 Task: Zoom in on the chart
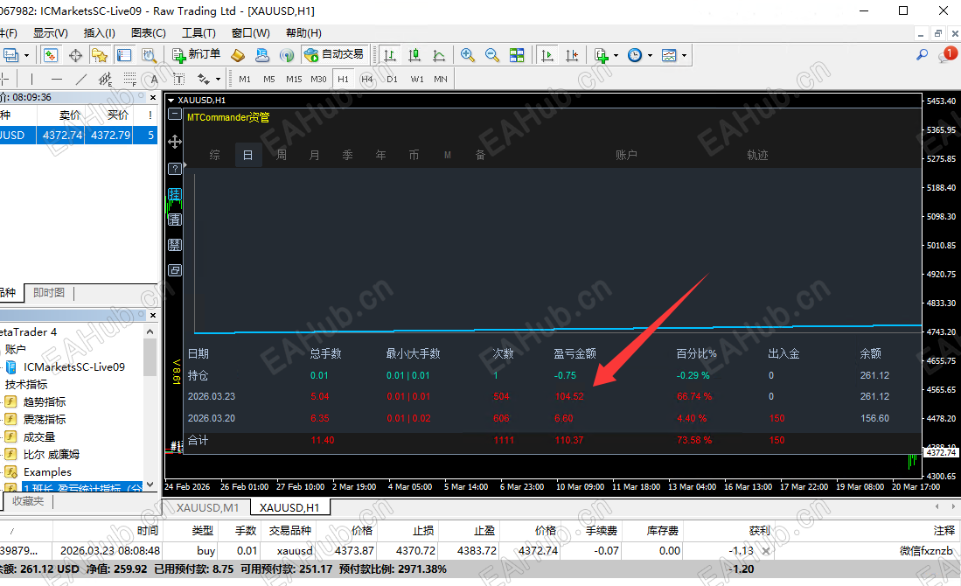(x=467, y=55)
